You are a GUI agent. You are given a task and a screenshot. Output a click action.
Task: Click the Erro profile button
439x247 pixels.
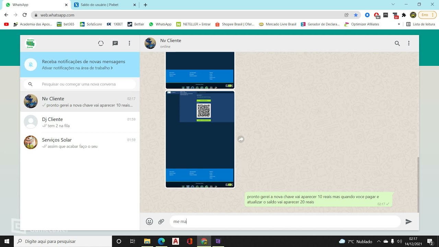pyautogui.click(x=425, y=15)
